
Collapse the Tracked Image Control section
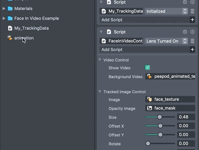coord(100,92)
